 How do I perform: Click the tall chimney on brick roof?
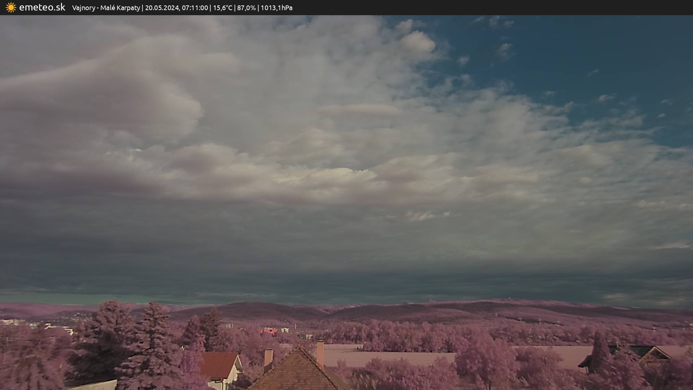[x=320, y=354]
